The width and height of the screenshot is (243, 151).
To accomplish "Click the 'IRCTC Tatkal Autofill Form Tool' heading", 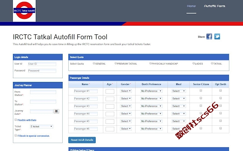I will pos(60,37).
